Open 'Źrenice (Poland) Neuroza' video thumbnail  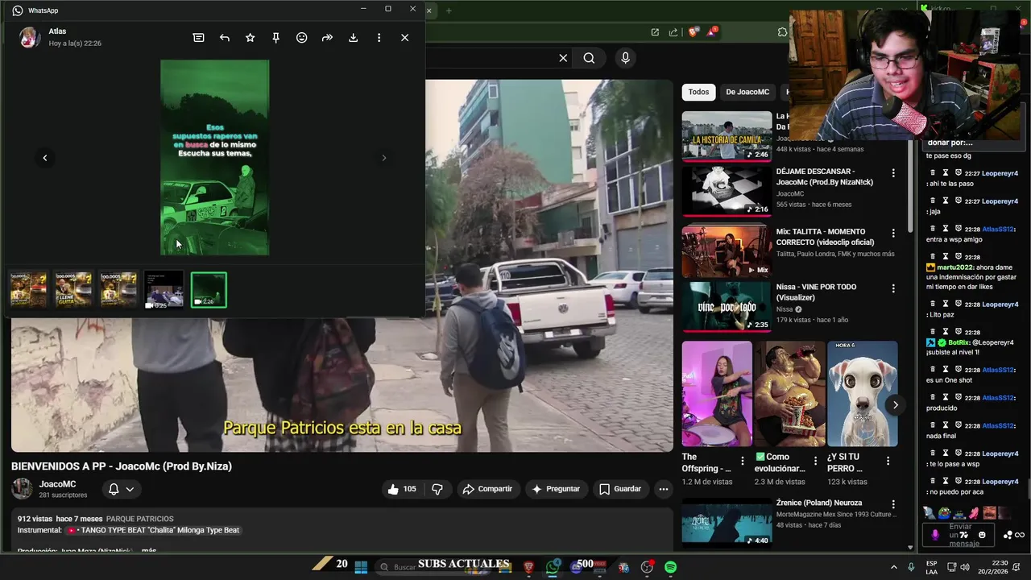click(x=727, y=524)
